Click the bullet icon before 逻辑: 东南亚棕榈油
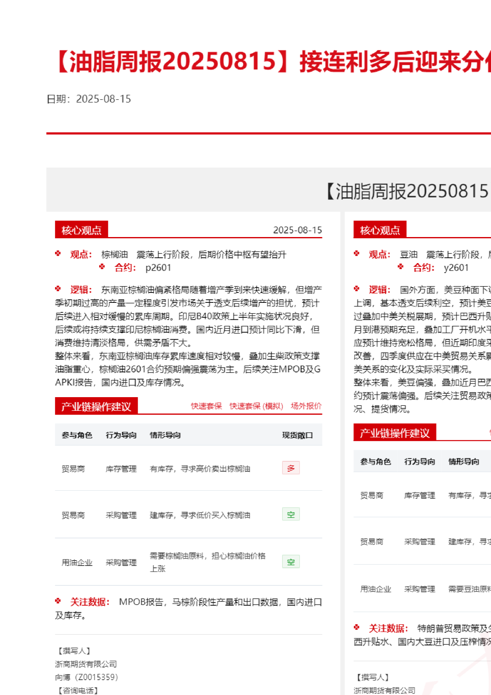The height and width of the screenshot is (695, 491). 58,289
